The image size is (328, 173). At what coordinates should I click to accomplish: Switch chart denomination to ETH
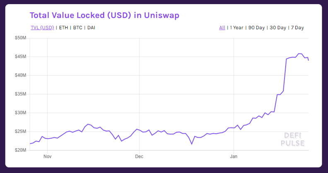click(63, 28)
